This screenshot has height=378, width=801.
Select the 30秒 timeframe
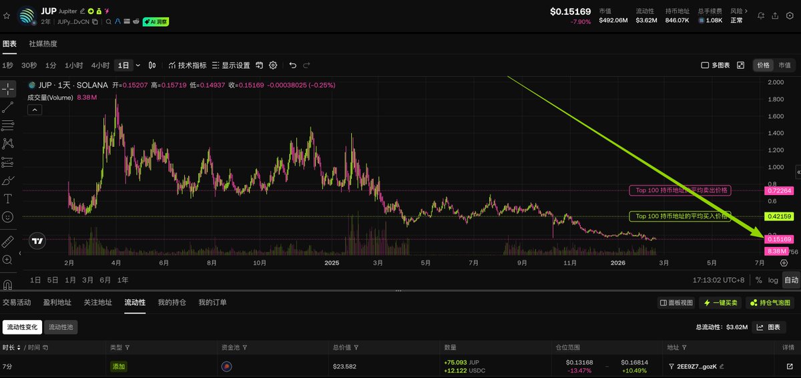click(x=29, y=65)
